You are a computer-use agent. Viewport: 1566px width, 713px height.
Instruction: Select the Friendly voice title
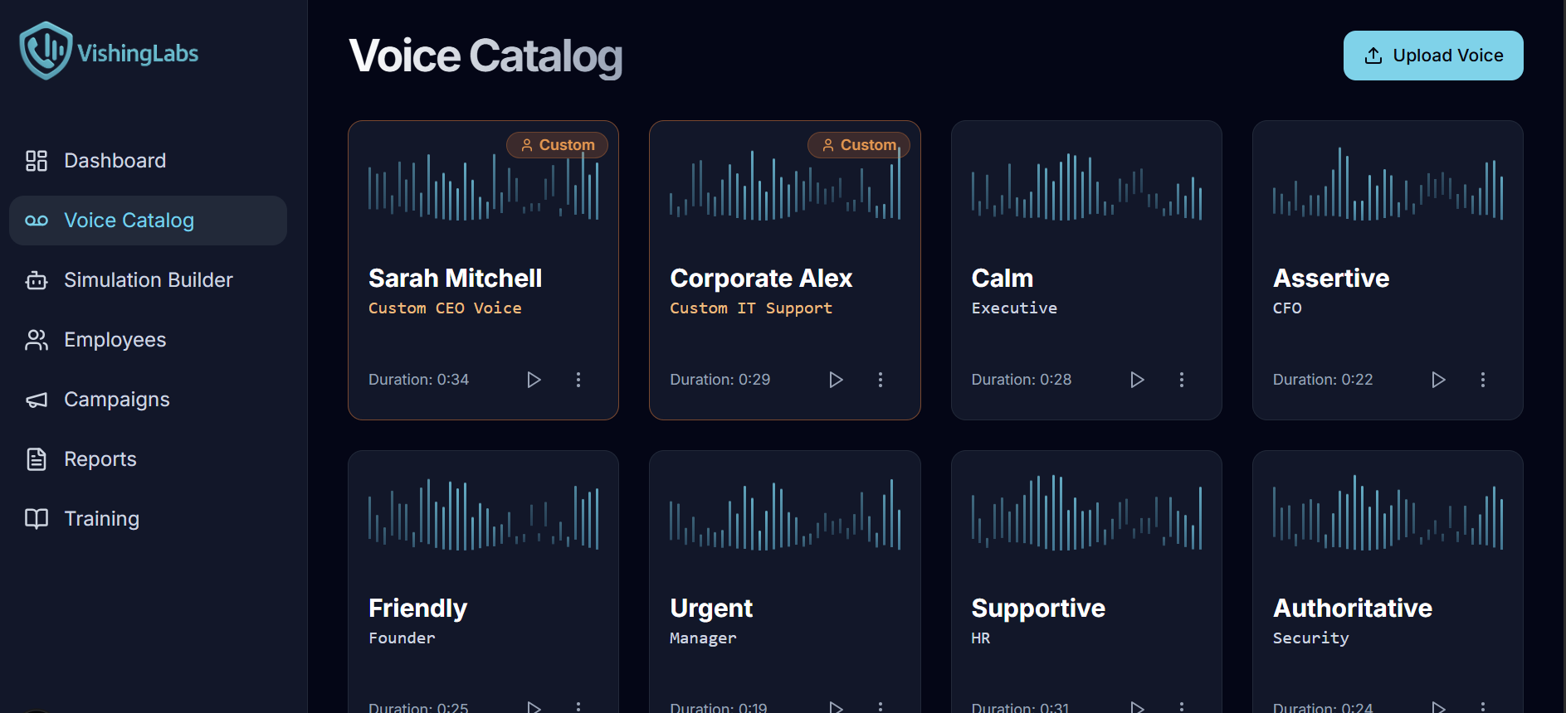click(417, 609)
